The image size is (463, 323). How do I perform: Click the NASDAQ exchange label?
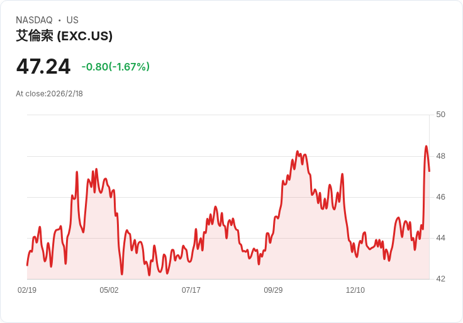(34, 20)
